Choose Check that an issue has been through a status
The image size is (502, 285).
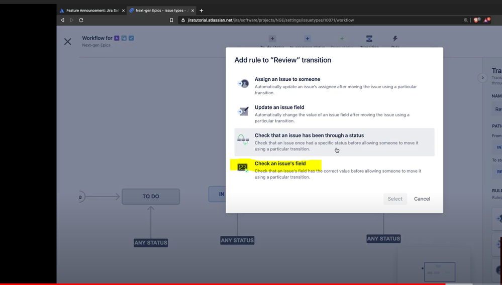[334, 142]
